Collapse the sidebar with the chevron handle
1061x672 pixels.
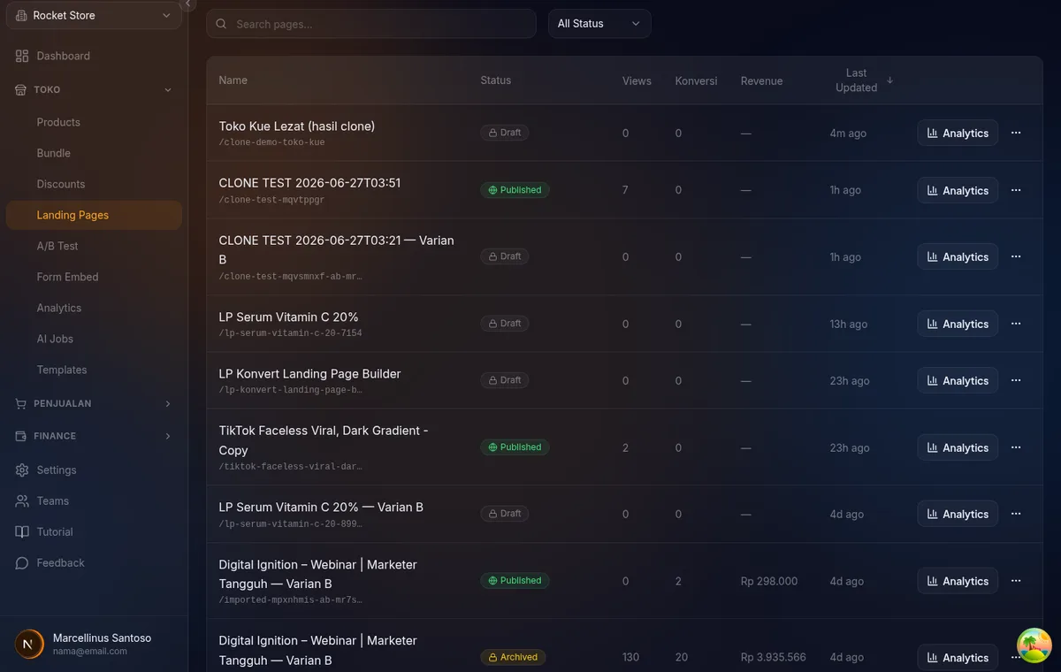pos(187,4)
